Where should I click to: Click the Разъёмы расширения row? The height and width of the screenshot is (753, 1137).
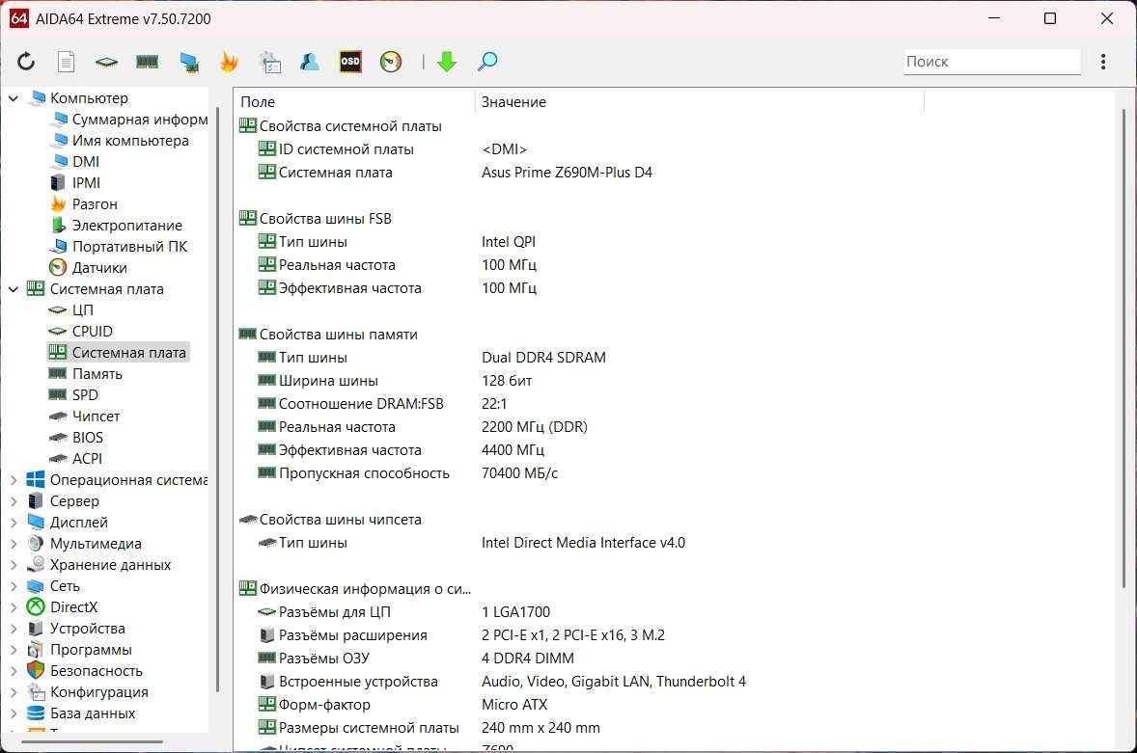(674, 635)
